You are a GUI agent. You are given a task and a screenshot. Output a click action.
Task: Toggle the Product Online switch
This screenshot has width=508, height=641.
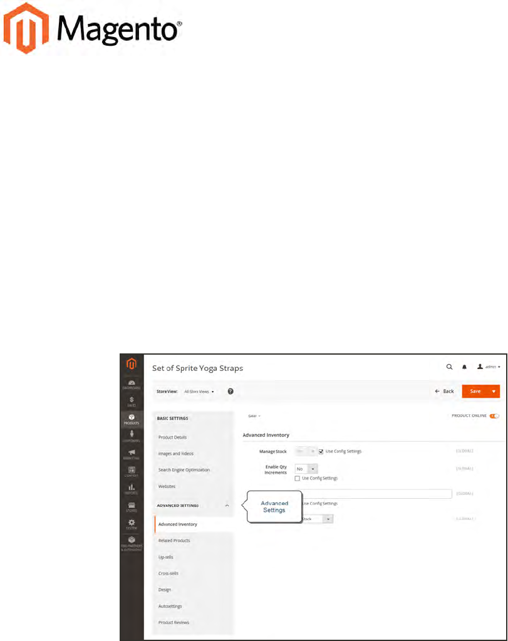[x=494, y=416]
